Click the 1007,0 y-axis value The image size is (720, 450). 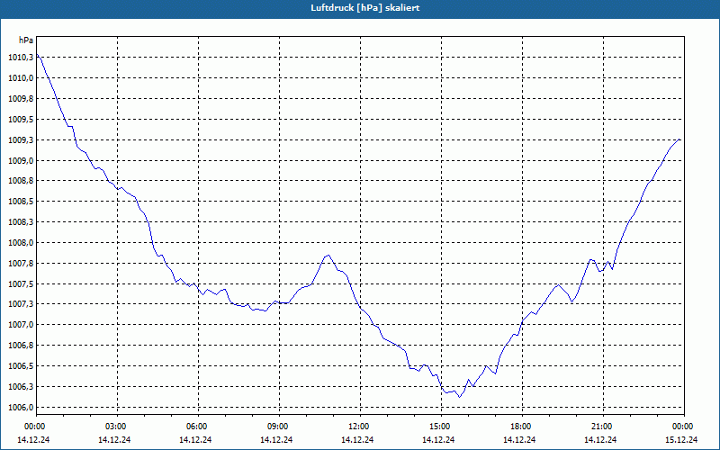tap(21, 325)
